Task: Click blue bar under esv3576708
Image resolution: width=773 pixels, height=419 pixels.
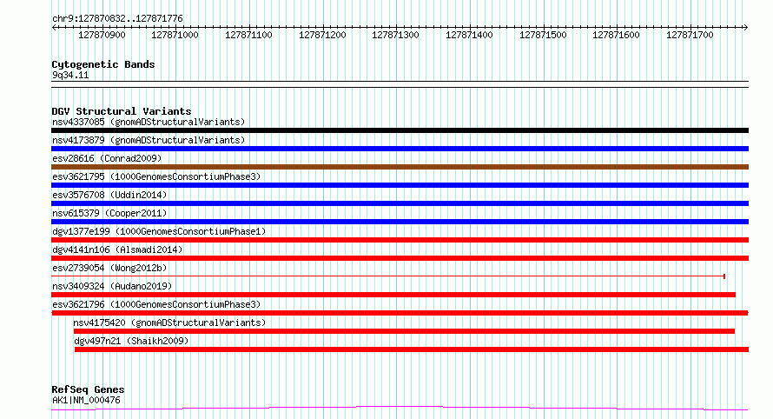Action: pyautogui.click(x=400, y=203)
